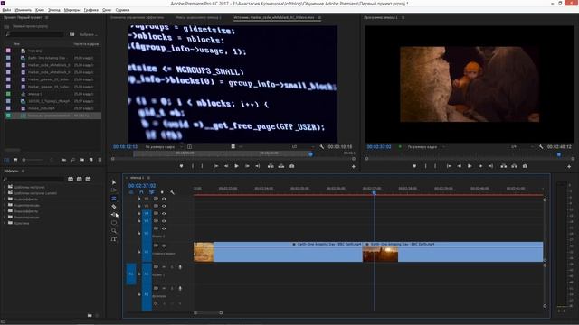The width and height of the screenshot is (579, 325).
Task: Open Окно menu
Action: [107, 10]
